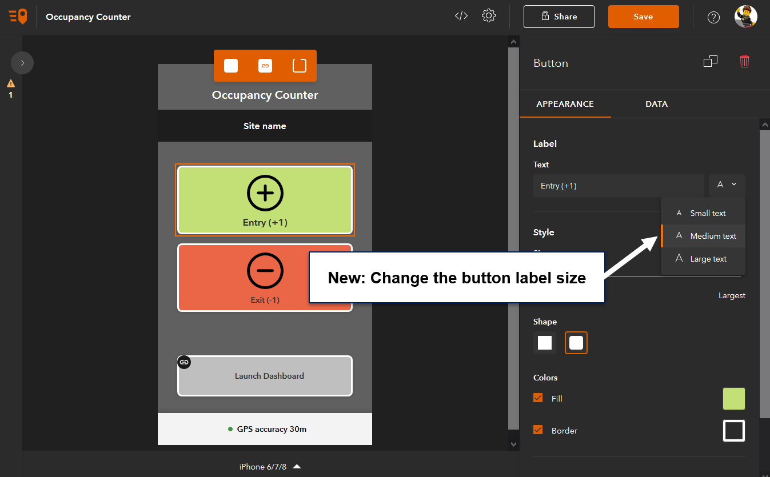Click the code </> icon in the top bar
Viewport: 770px width, 477px height.
coord(461,15)
